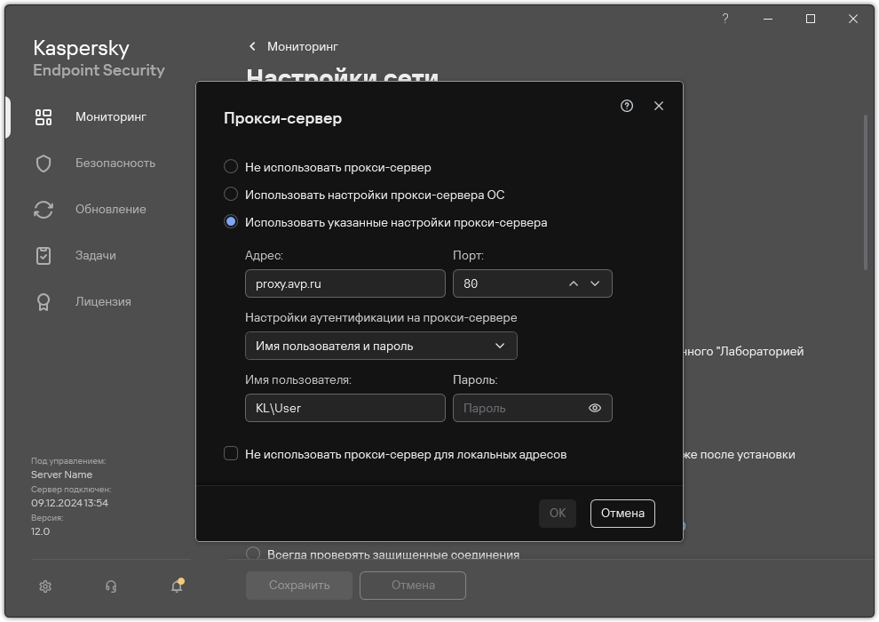
Task: Click the settings page vertical scrollbar
Action: (866, 194)
